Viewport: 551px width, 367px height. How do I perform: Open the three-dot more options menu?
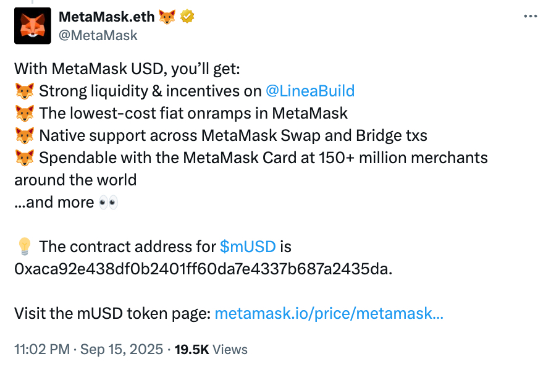[x=530, y=16]
